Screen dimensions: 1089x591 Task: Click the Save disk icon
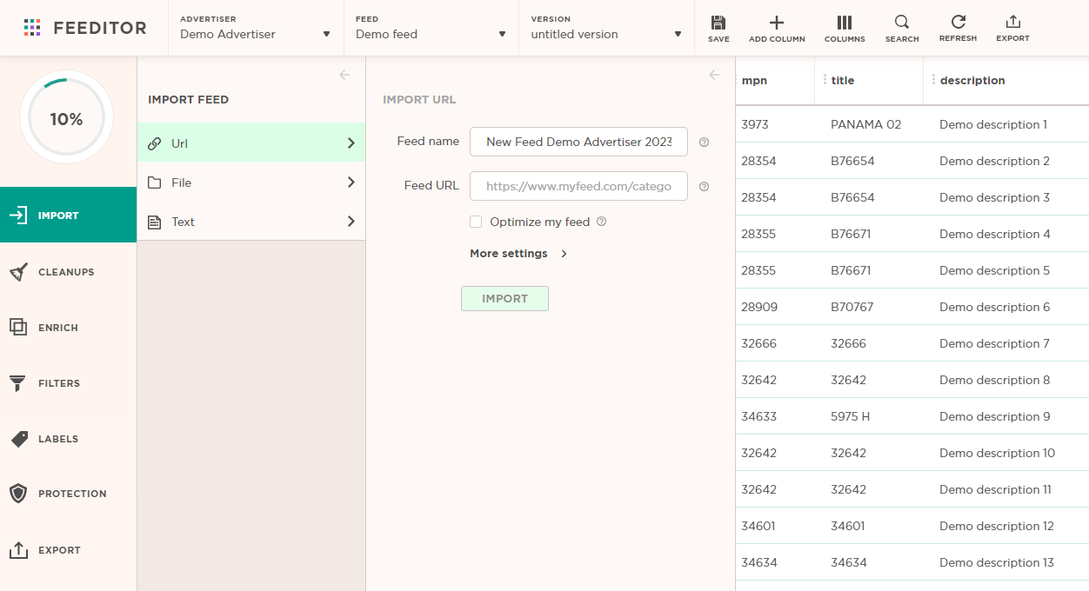point(718,23)
